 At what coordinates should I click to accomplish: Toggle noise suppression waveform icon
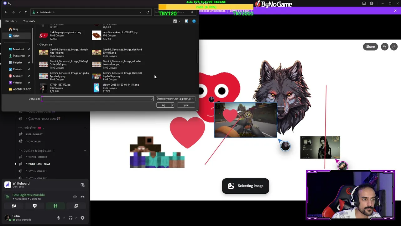click(75, 197)
